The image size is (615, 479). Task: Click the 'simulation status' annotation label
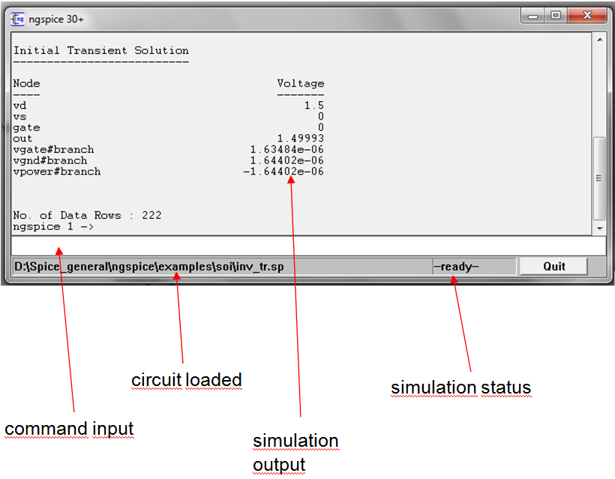(460, 388)
